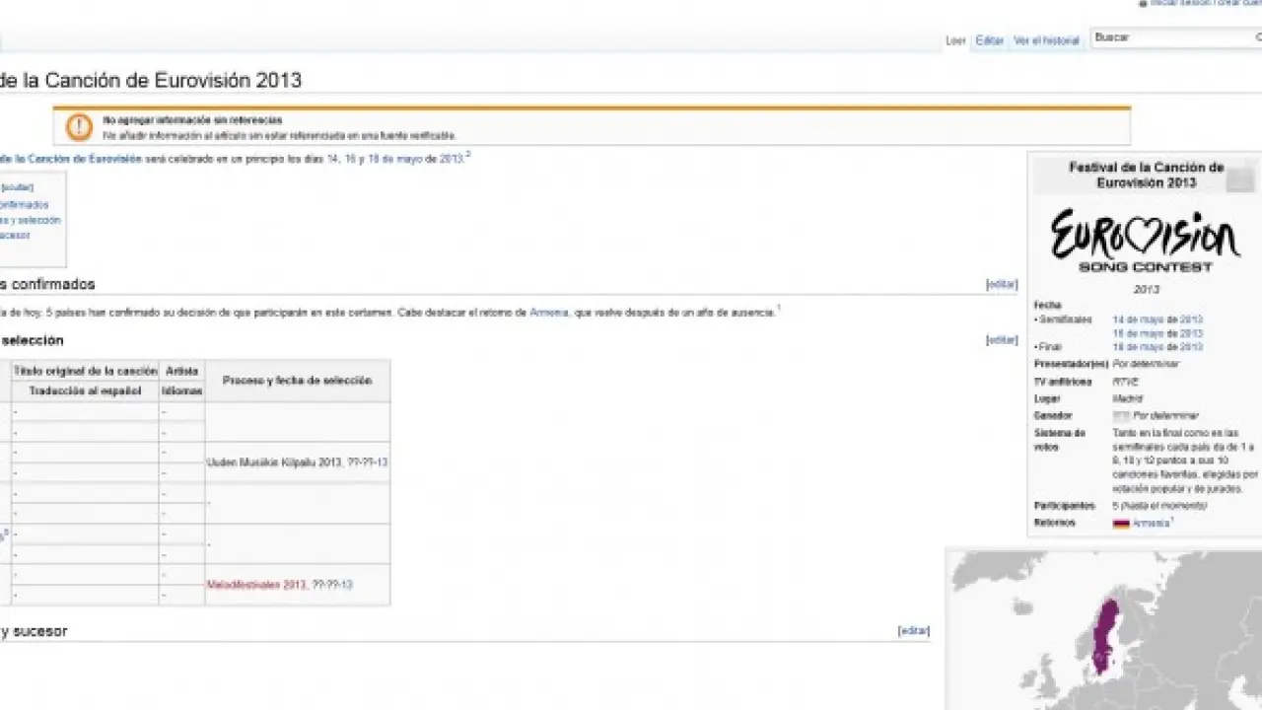Viewport: 1262px width, 710px height.
Task: Jump to 'y selección' in contents box
Action: [30, 220]
